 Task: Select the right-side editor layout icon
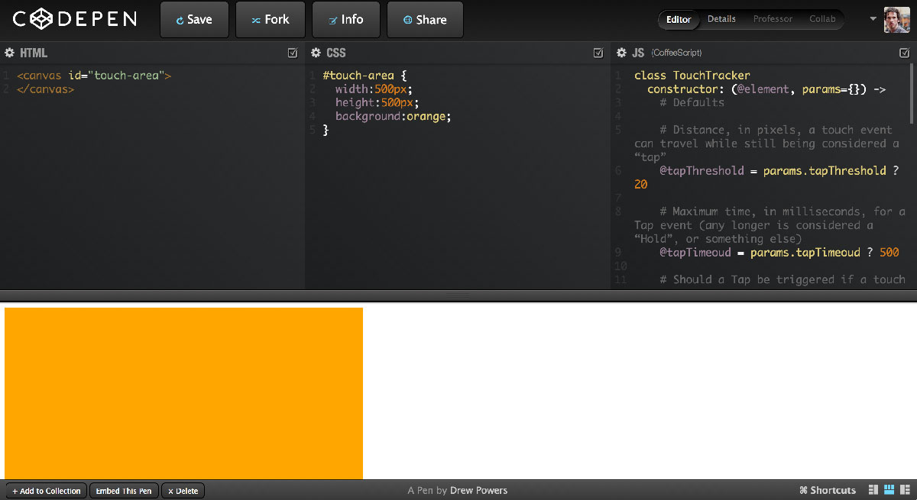coord(905,489)
